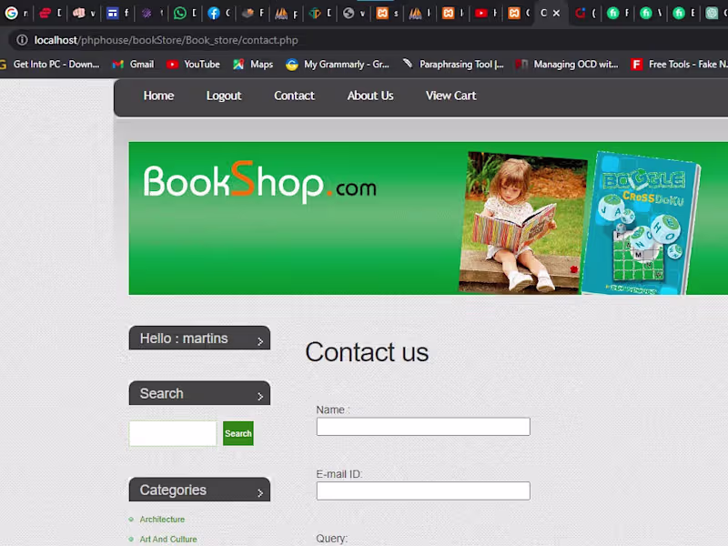
Task: Open the Contact navigation item
Action: tap(294, 96)
